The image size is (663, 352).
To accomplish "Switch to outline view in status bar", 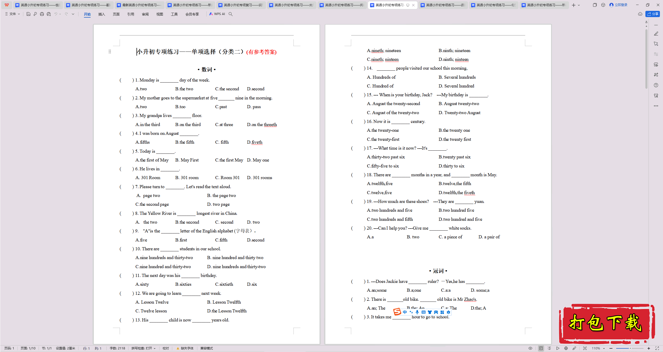I will [x=549, y=348].
